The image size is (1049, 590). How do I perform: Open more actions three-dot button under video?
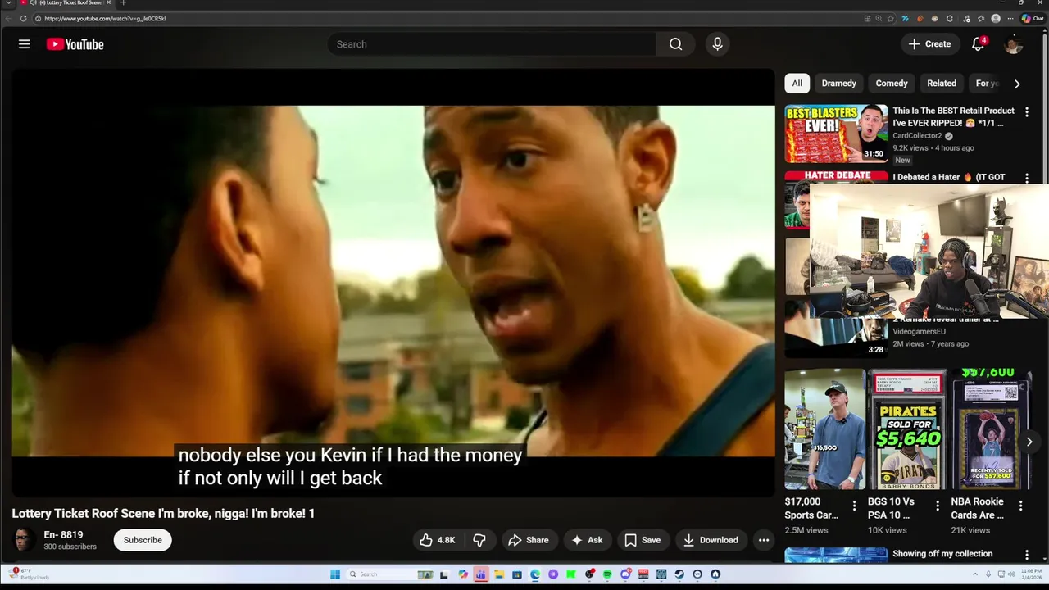coord(764,540)
